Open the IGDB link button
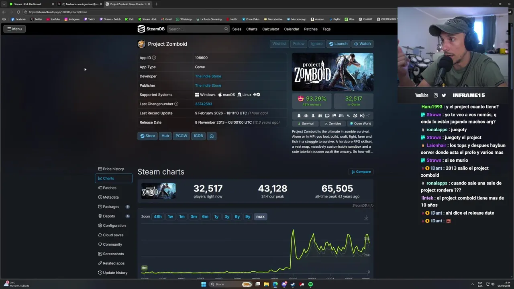Image resolution: width=514 pixels, height=289 pixels. coord(198,136)
